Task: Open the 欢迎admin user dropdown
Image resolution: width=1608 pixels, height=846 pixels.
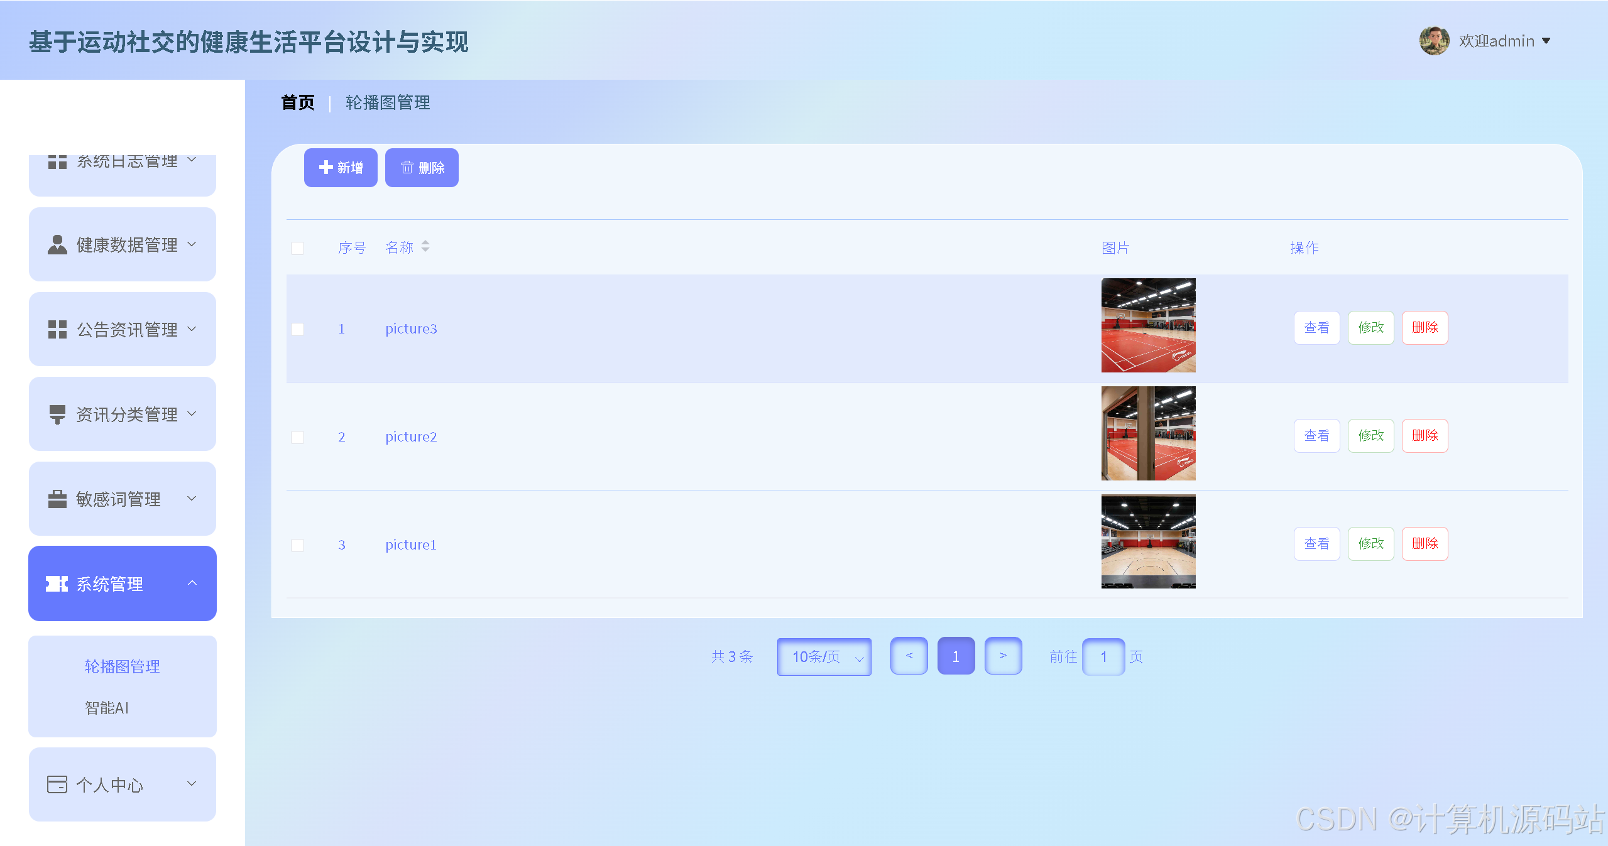Action: click(x=1504, y=41)
